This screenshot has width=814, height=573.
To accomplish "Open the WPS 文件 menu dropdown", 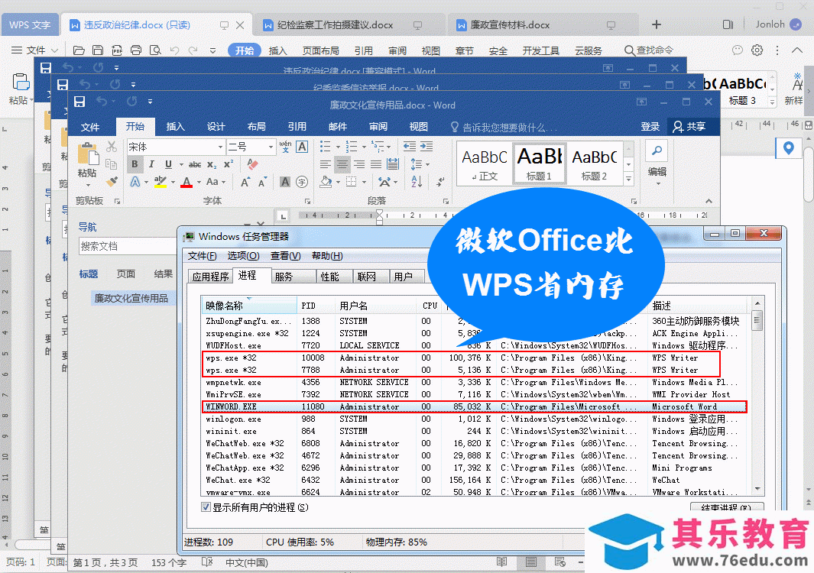I will [x=35, y=50].
